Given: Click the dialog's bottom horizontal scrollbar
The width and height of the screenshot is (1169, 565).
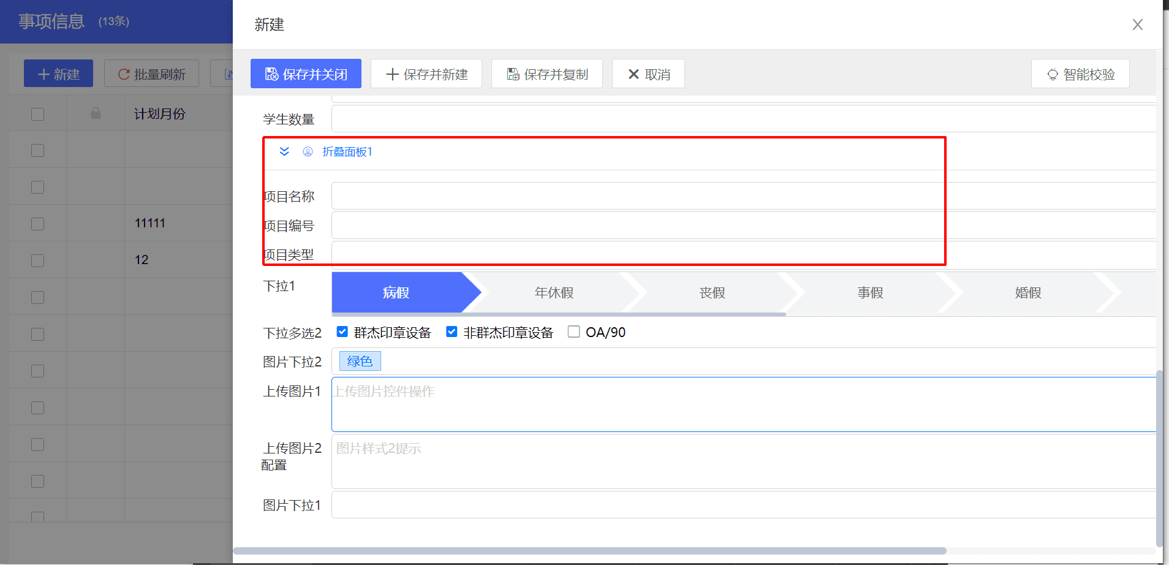Looking at the screenshot, I should coord(589,551).
